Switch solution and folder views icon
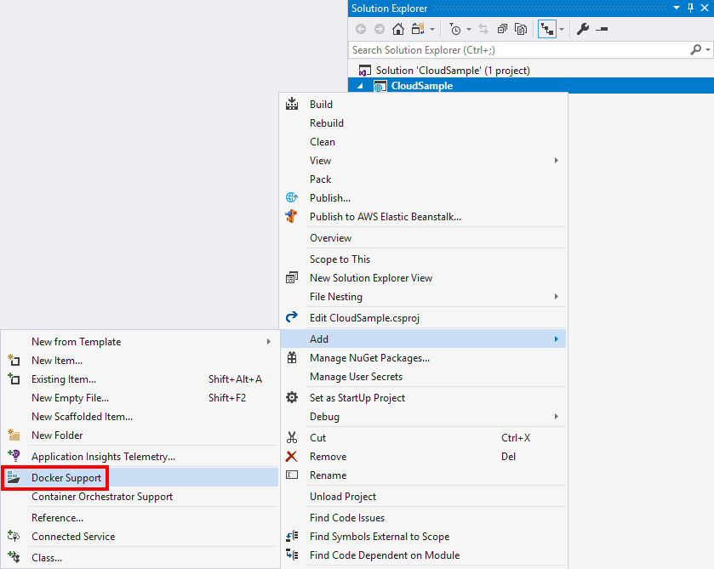Screen dimensions: 714x569 [x=418, y=29]
